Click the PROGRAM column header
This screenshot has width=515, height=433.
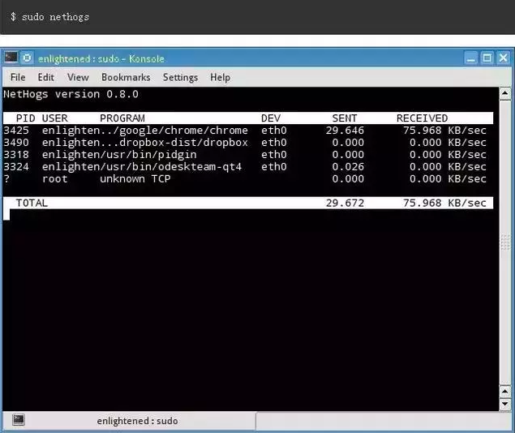pos(122,118)
